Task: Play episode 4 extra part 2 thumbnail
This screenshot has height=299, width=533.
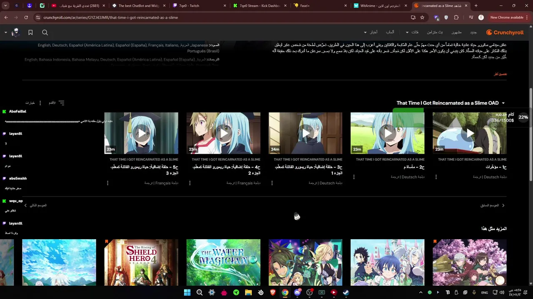Action: pos(223,133)
